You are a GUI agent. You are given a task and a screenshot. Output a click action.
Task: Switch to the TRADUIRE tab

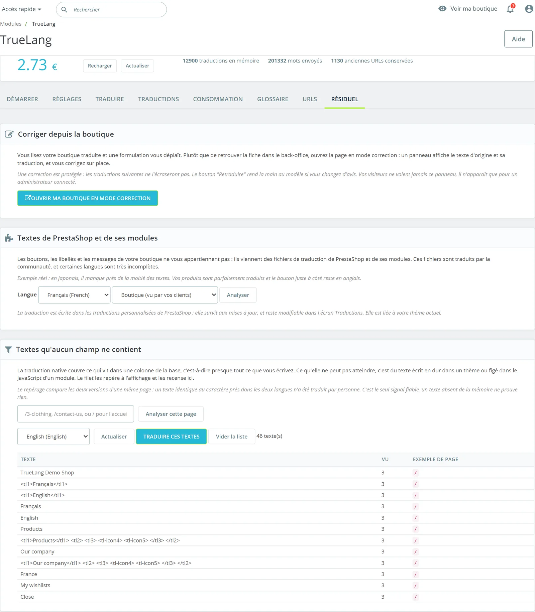(110, 99)
